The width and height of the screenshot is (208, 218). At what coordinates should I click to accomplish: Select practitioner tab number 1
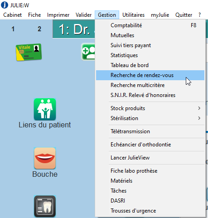(x=13, y=29)
